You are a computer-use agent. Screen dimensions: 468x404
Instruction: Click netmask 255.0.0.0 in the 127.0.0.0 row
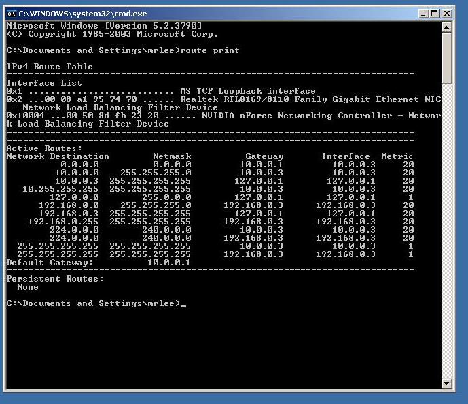coord(166,197)
